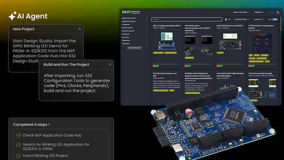Expand the Application Format filter

coord(135,18)
